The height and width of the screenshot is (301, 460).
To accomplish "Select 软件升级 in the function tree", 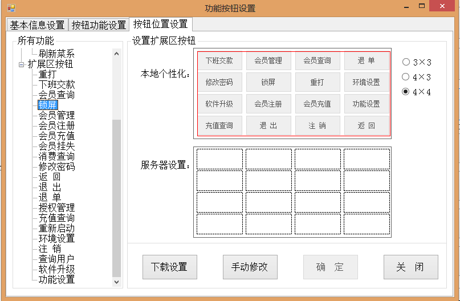I will coord(56,269).
